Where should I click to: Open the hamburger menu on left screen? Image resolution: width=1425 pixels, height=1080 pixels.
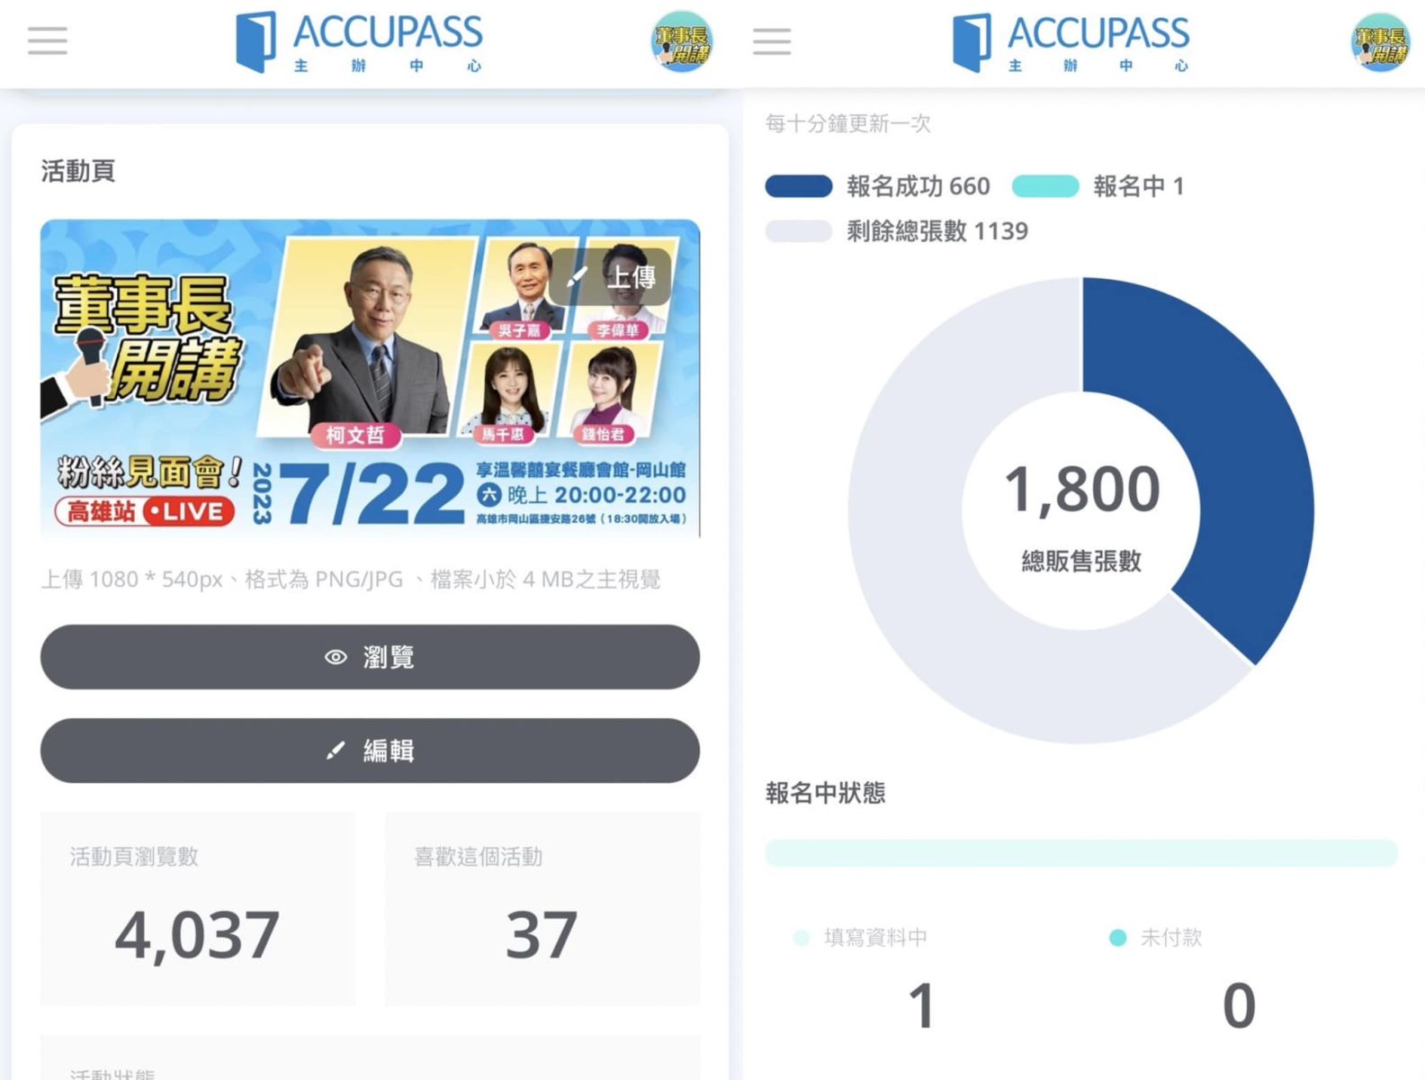[48, 40]
